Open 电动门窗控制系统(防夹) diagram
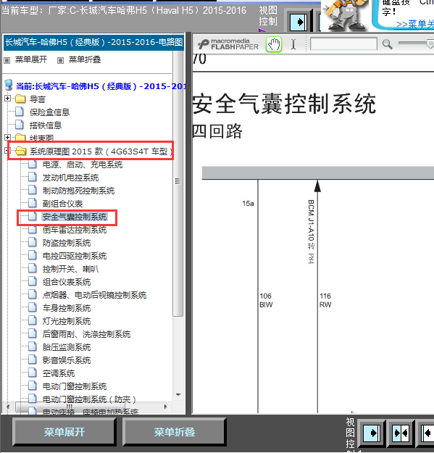Screen dimensions: 434x453 tap(89, 399)
